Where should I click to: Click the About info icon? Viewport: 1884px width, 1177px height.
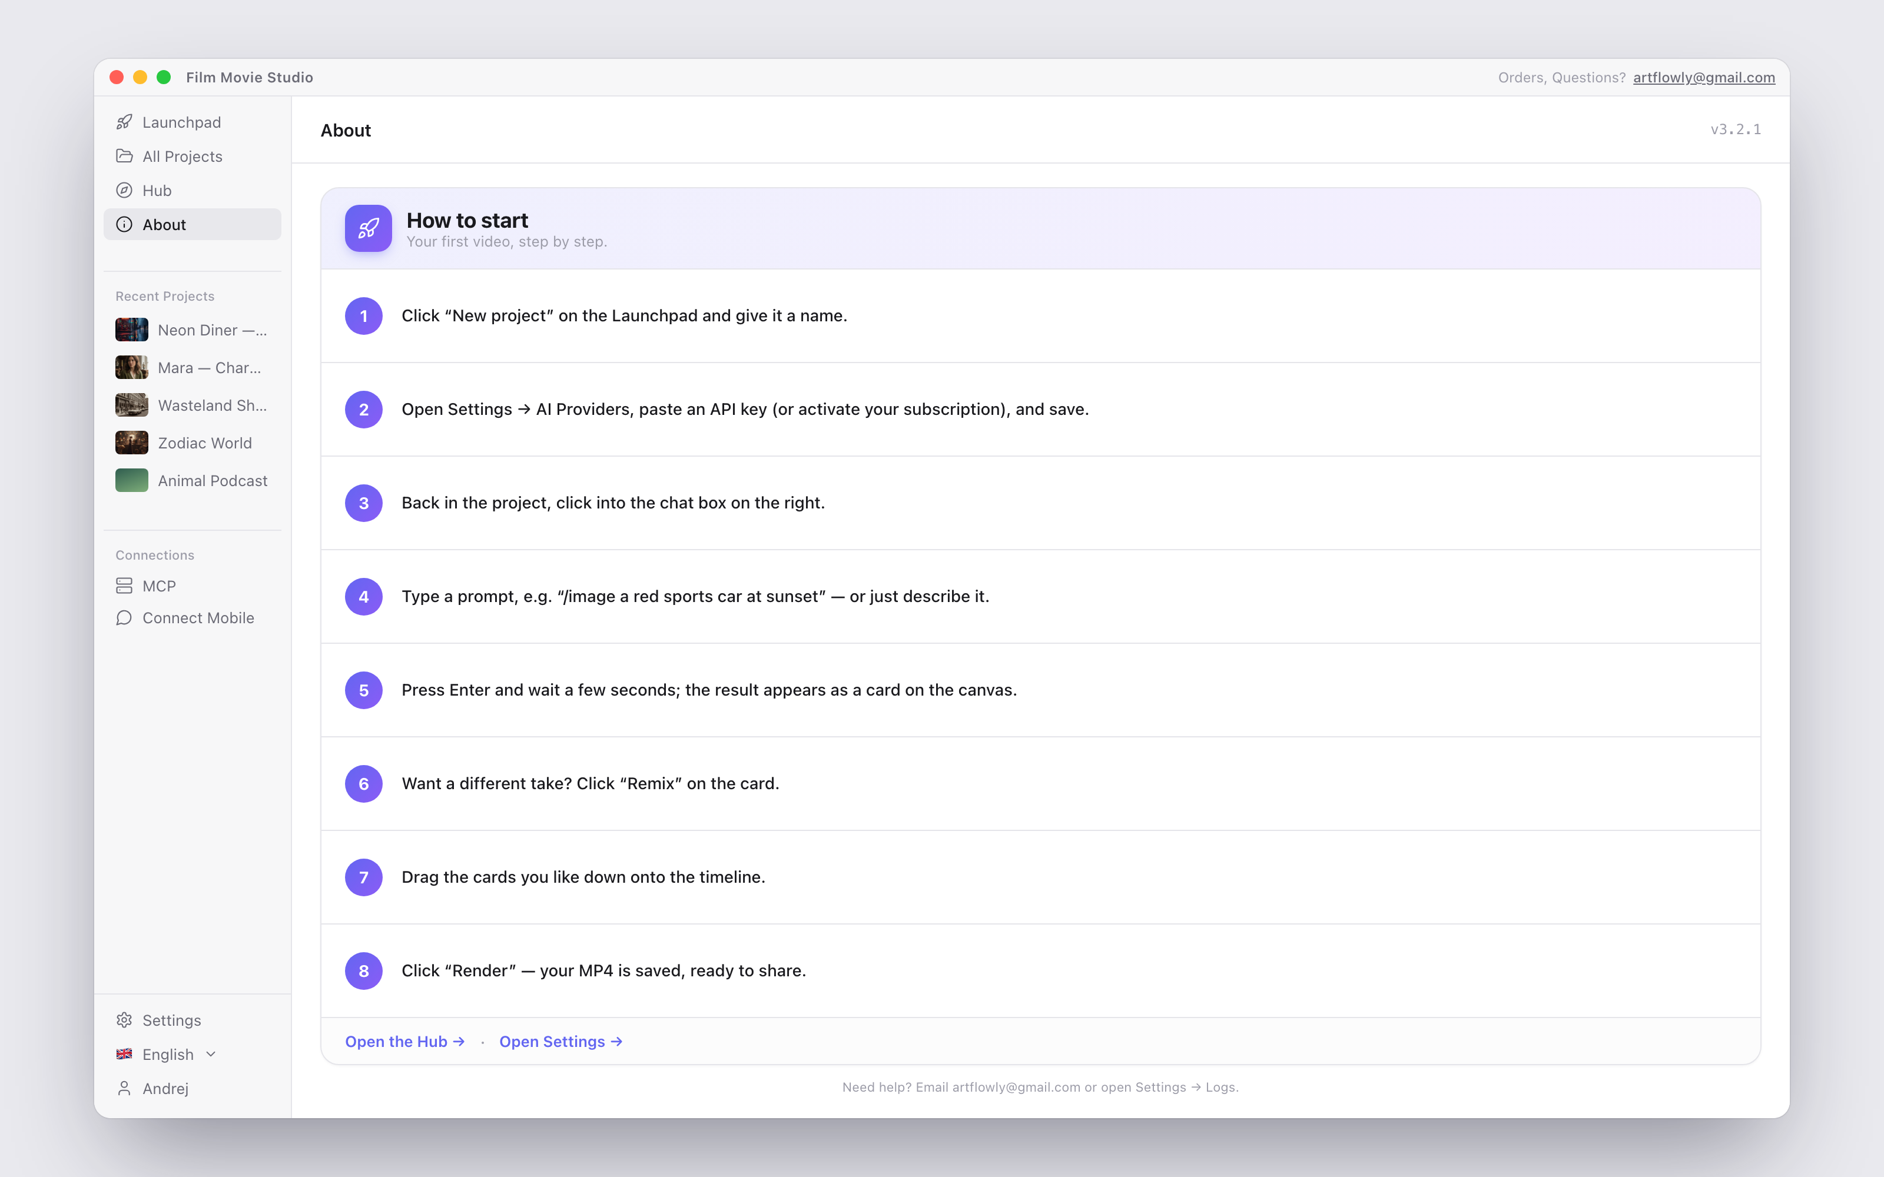pyautogui.click(x=124, y=225)
